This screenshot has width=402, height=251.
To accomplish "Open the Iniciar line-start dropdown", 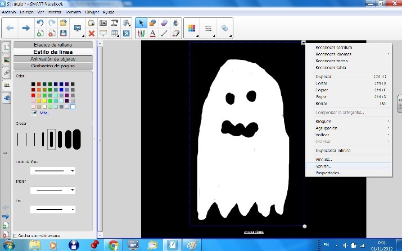I will (x=73, y=190).
